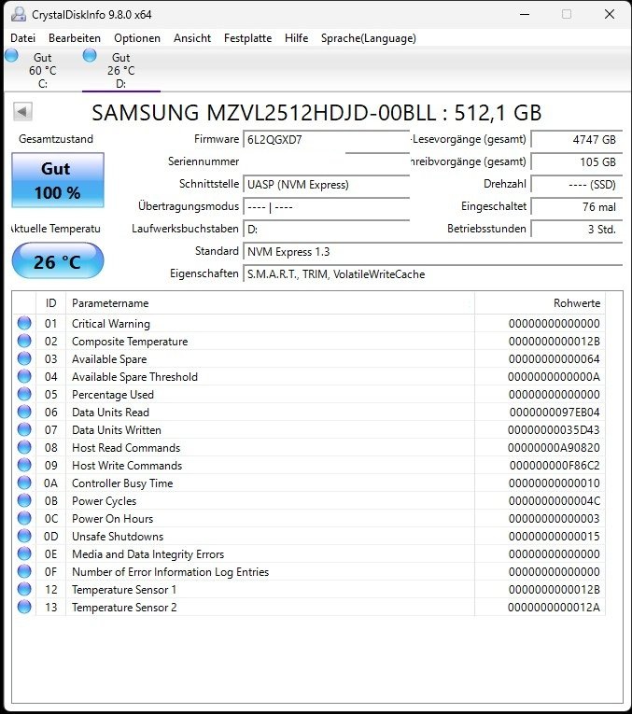Click the Schnittstelle field UASP (NVM Express)
The image size is (632, 714).
[x=327, y=185]
